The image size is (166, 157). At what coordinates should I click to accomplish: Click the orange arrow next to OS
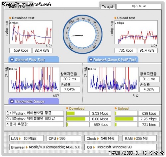click(x=94, y=147)
